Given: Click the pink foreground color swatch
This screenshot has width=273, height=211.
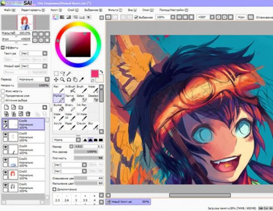Looking at the screenshot, I should (95, 73).
